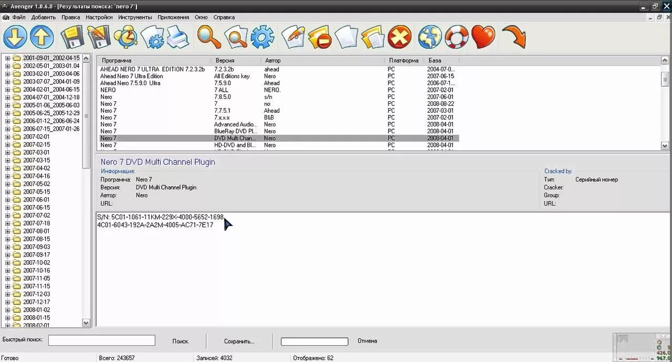
Task: Select the 2007-12-17 folder
Action: pos(37,302)
